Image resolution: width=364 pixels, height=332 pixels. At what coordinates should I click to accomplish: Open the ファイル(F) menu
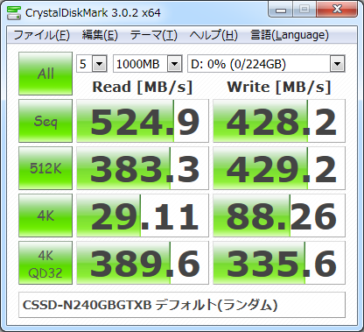click(41, 35)
